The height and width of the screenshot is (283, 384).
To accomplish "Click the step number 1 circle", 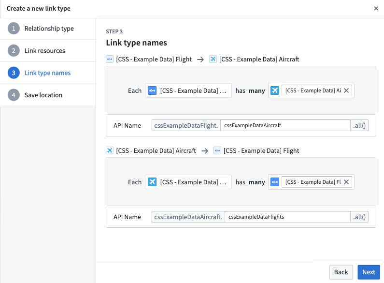I will coord(14,29).
